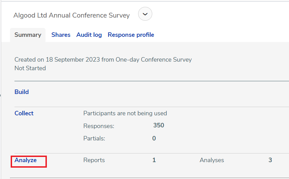
Task: Select the Summary tab
Action: pos(28,35)
